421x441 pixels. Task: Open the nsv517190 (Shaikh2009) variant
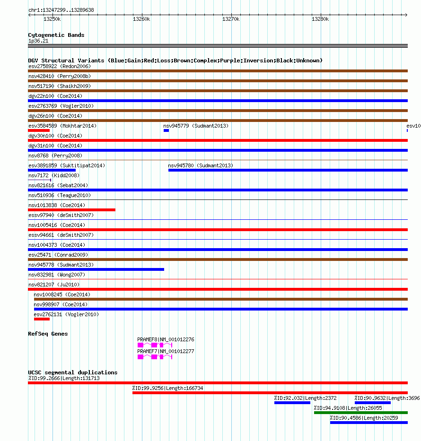(60, 86)
